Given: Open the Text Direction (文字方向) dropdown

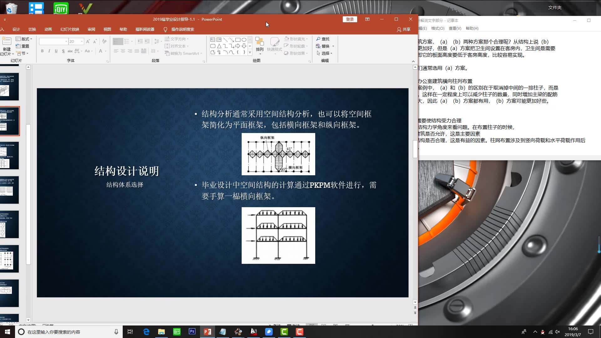Looking at the screenshot, I should [177, 39].
